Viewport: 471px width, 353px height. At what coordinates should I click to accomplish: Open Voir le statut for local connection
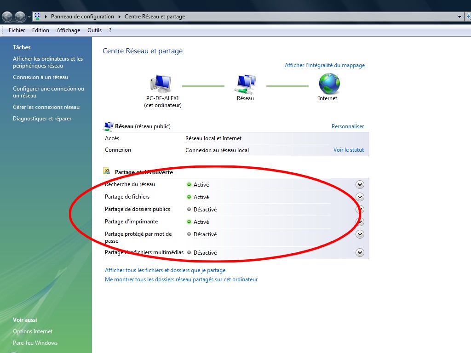tap(349, 150)
